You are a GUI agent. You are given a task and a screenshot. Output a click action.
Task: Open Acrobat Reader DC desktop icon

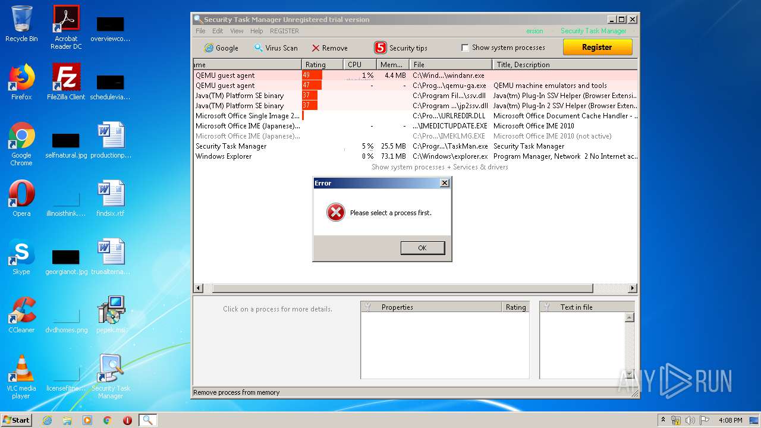66,27
